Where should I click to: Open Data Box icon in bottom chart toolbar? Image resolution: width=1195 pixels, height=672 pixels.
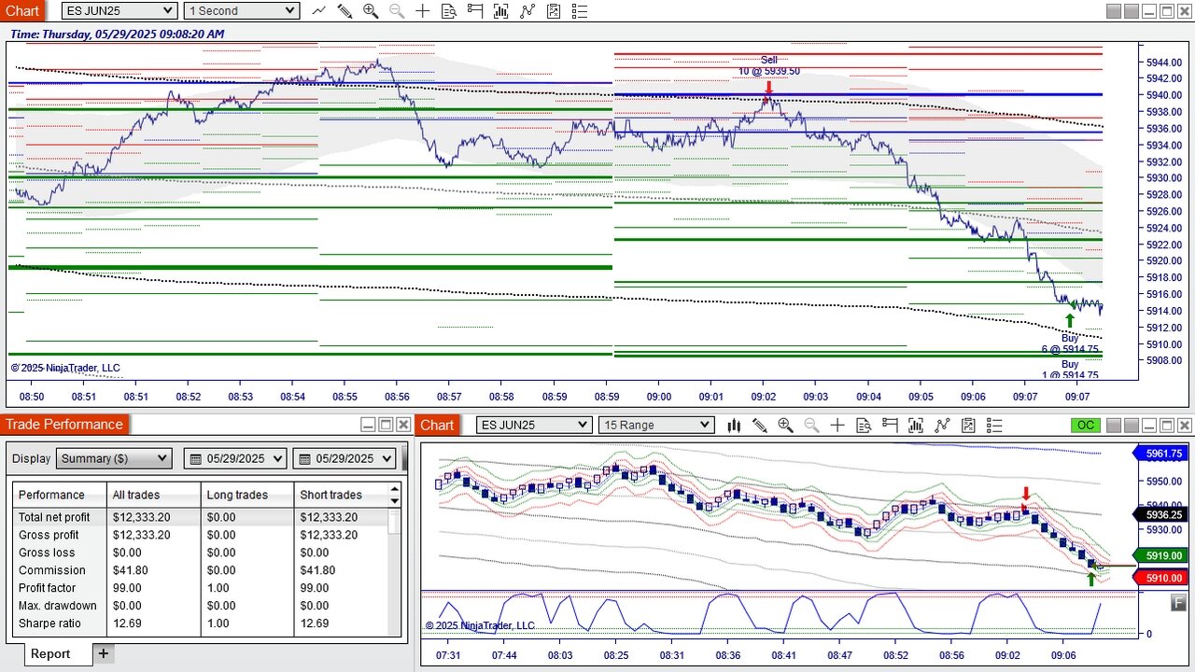(x=864, y=425)
